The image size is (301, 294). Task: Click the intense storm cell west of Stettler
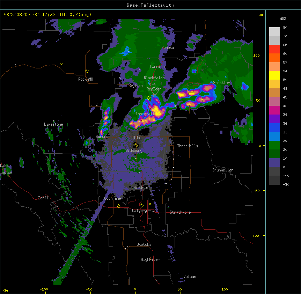(x=208, y=88)
